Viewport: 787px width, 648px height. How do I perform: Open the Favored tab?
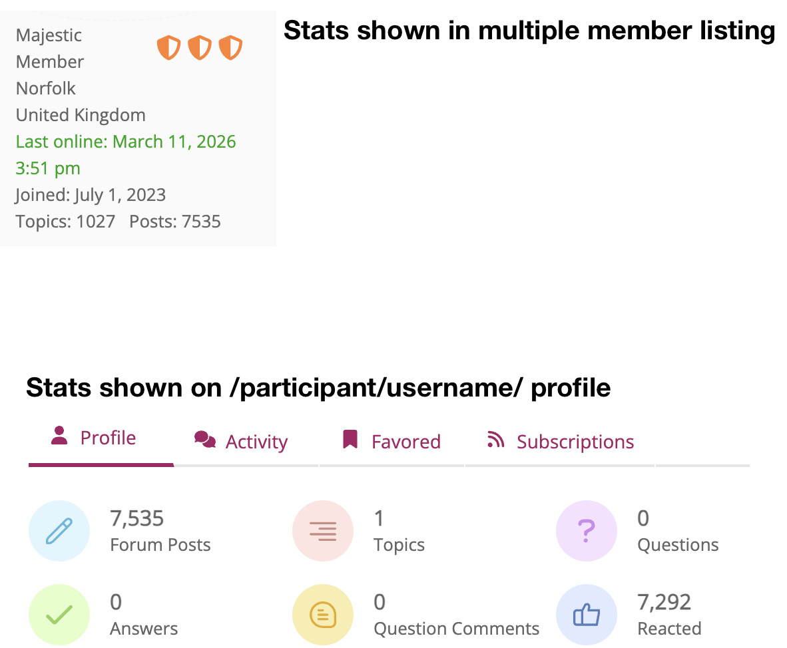point(392,442)
